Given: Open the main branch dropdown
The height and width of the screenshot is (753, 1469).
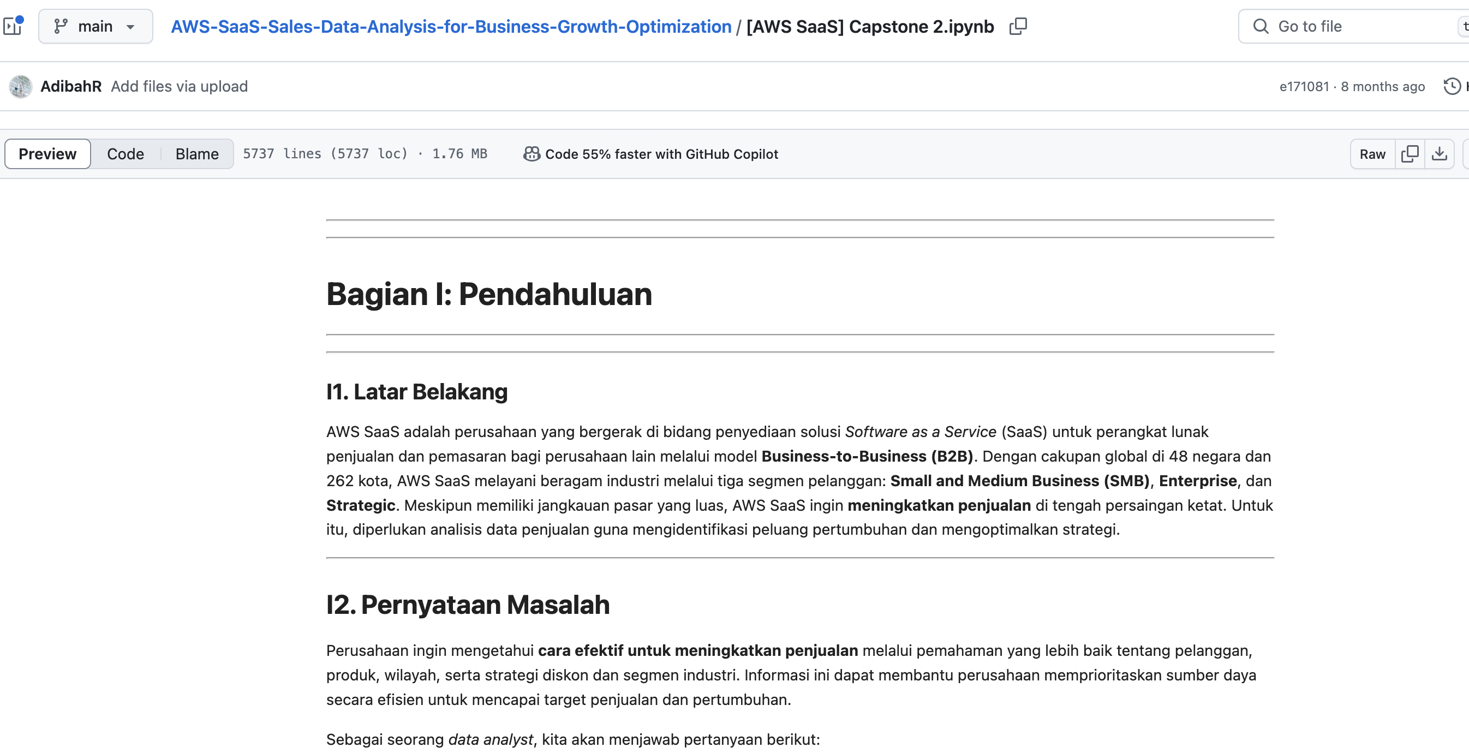Looking at the screenshot, I should 95,26.
